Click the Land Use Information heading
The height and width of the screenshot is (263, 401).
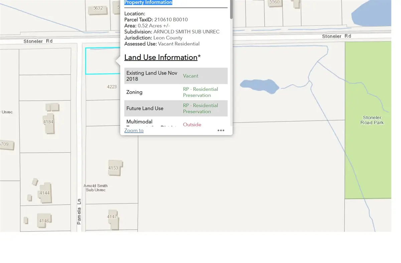tap(161, 57)
